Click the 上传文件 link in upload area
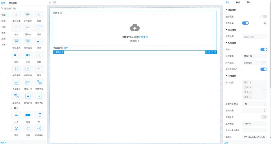The image size is (271, 144). click(143, 37)
